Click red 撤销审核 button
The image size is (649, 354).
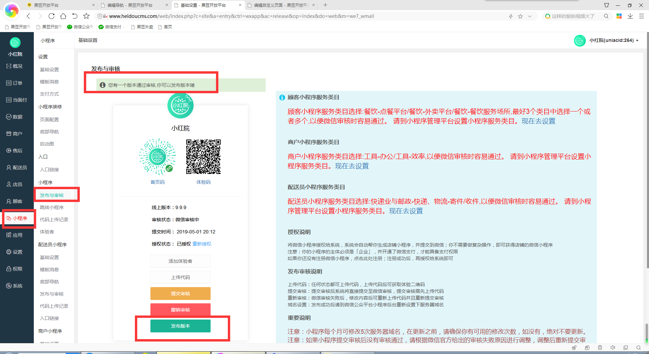click(x=181, y=310)
